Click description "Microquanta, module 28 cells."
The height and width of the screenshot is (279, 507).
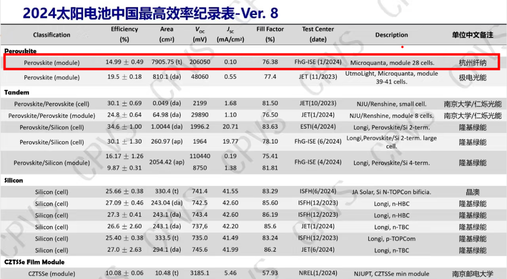tap(392, 63)
